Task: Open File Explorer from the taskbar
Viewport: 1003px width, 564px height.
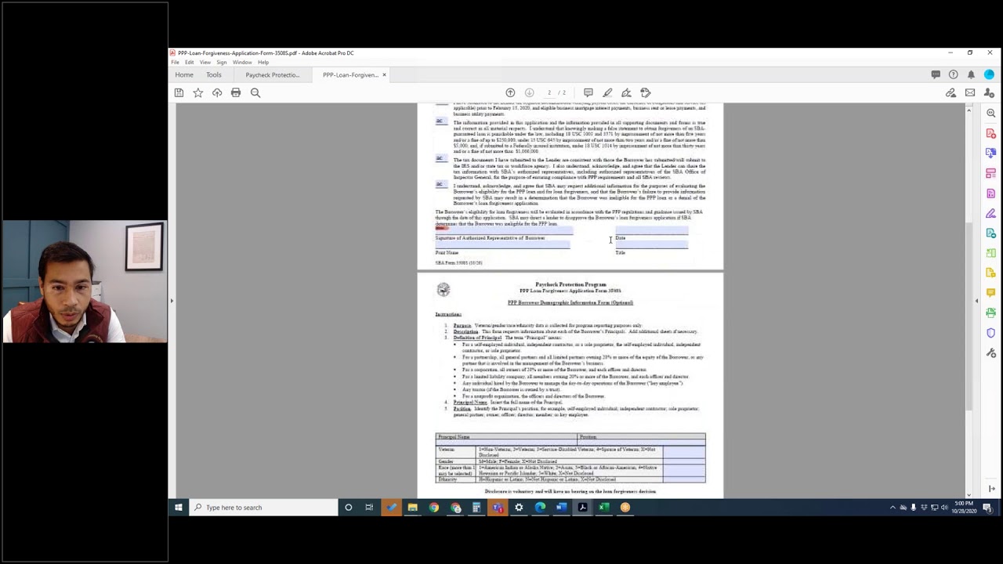Action: coord(412,508)
